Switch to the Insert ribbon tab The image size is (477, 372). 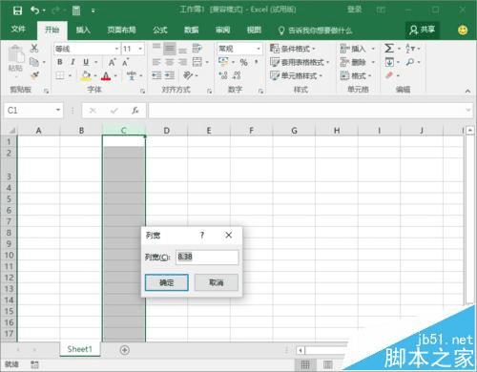point(83,30)
